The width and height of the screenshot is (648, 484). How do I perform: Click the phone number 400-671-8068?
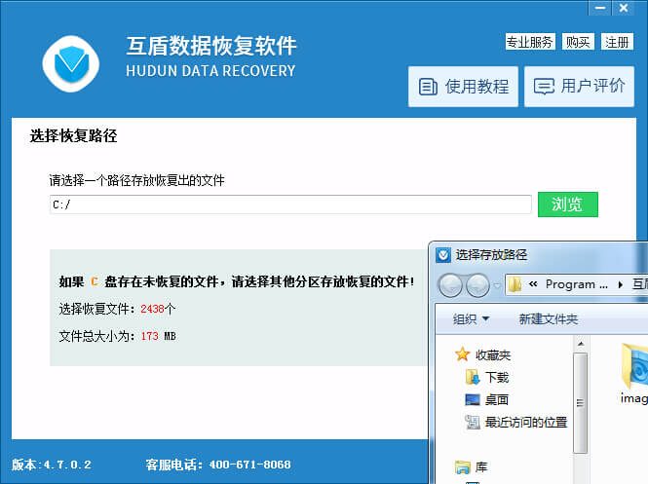(x=249, y=465)
